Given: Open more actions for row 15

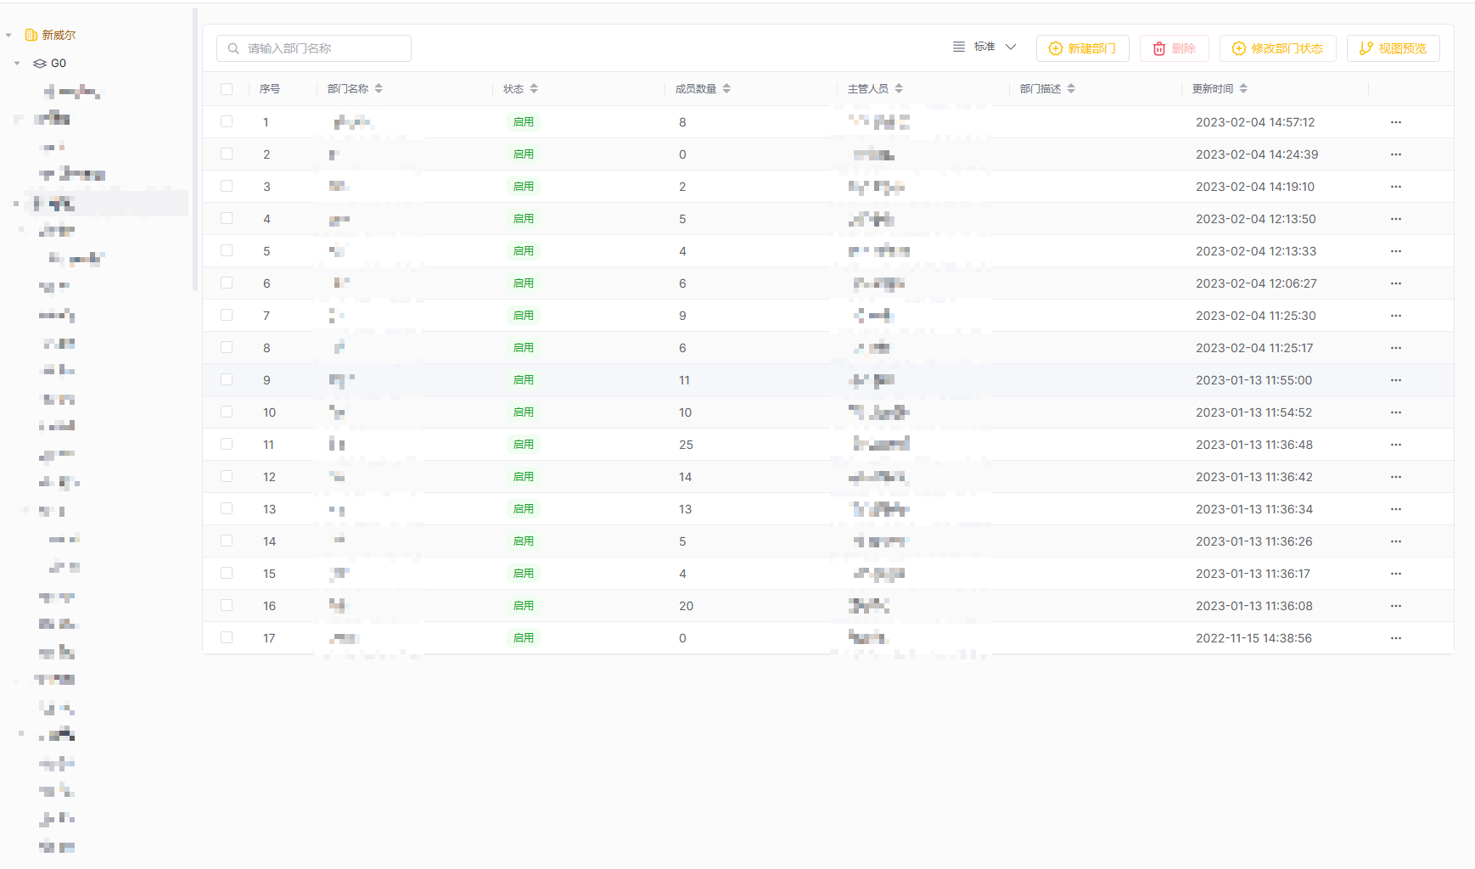Looking at the screenshot, I should (1396, 574).
